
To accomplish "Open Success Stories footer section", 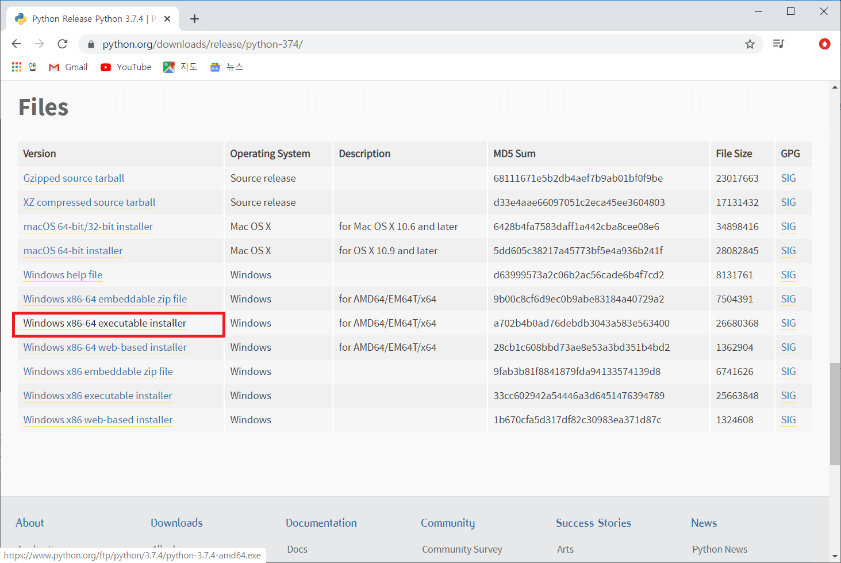I will 593,523.
